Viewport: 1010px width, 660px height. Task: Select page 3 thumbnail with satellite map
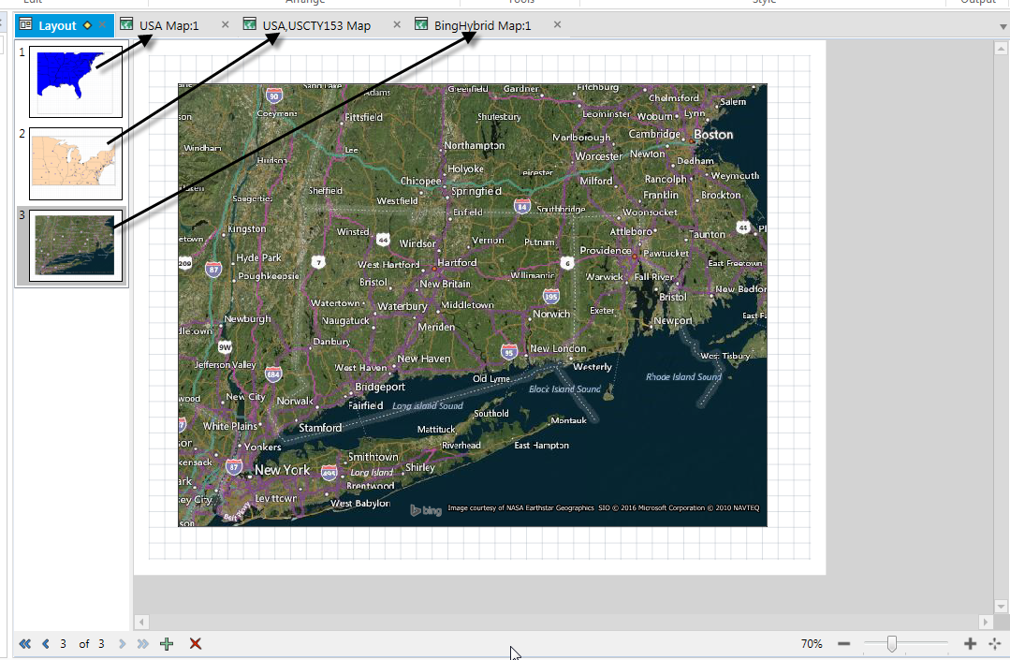(76, 245)
